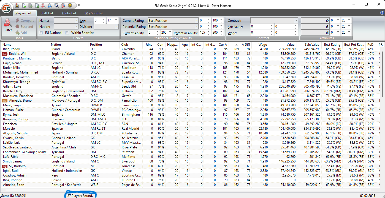Click the Position column header
The image size is (385, 198).
[104, 45]
